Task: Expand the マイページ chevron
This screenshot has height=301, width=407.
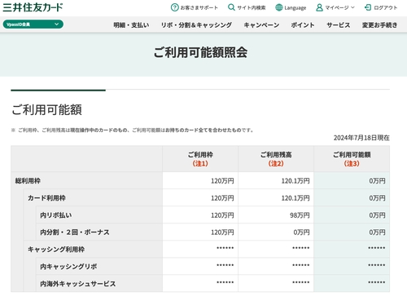Action: 352,7
